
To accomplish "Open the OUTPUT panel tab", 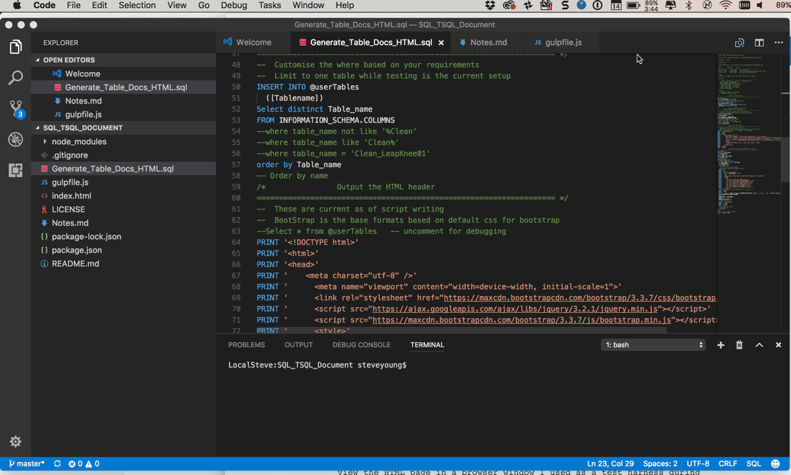I will [299, 345].
